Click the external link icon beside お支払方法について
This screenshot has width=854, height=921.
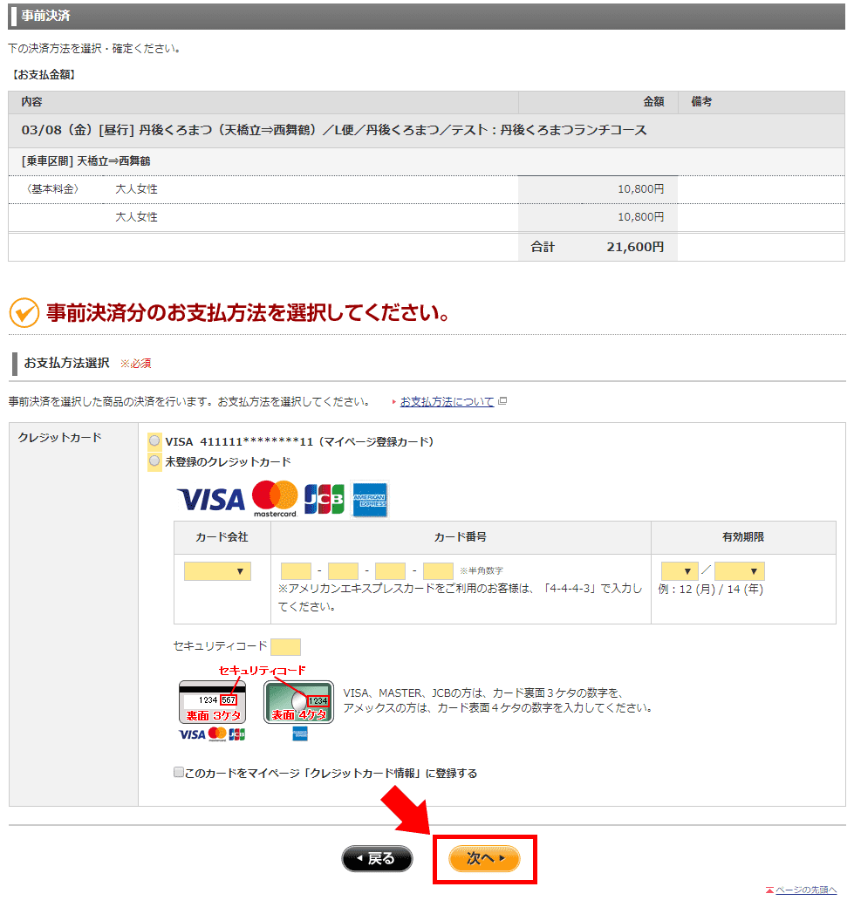click(502, 402)
